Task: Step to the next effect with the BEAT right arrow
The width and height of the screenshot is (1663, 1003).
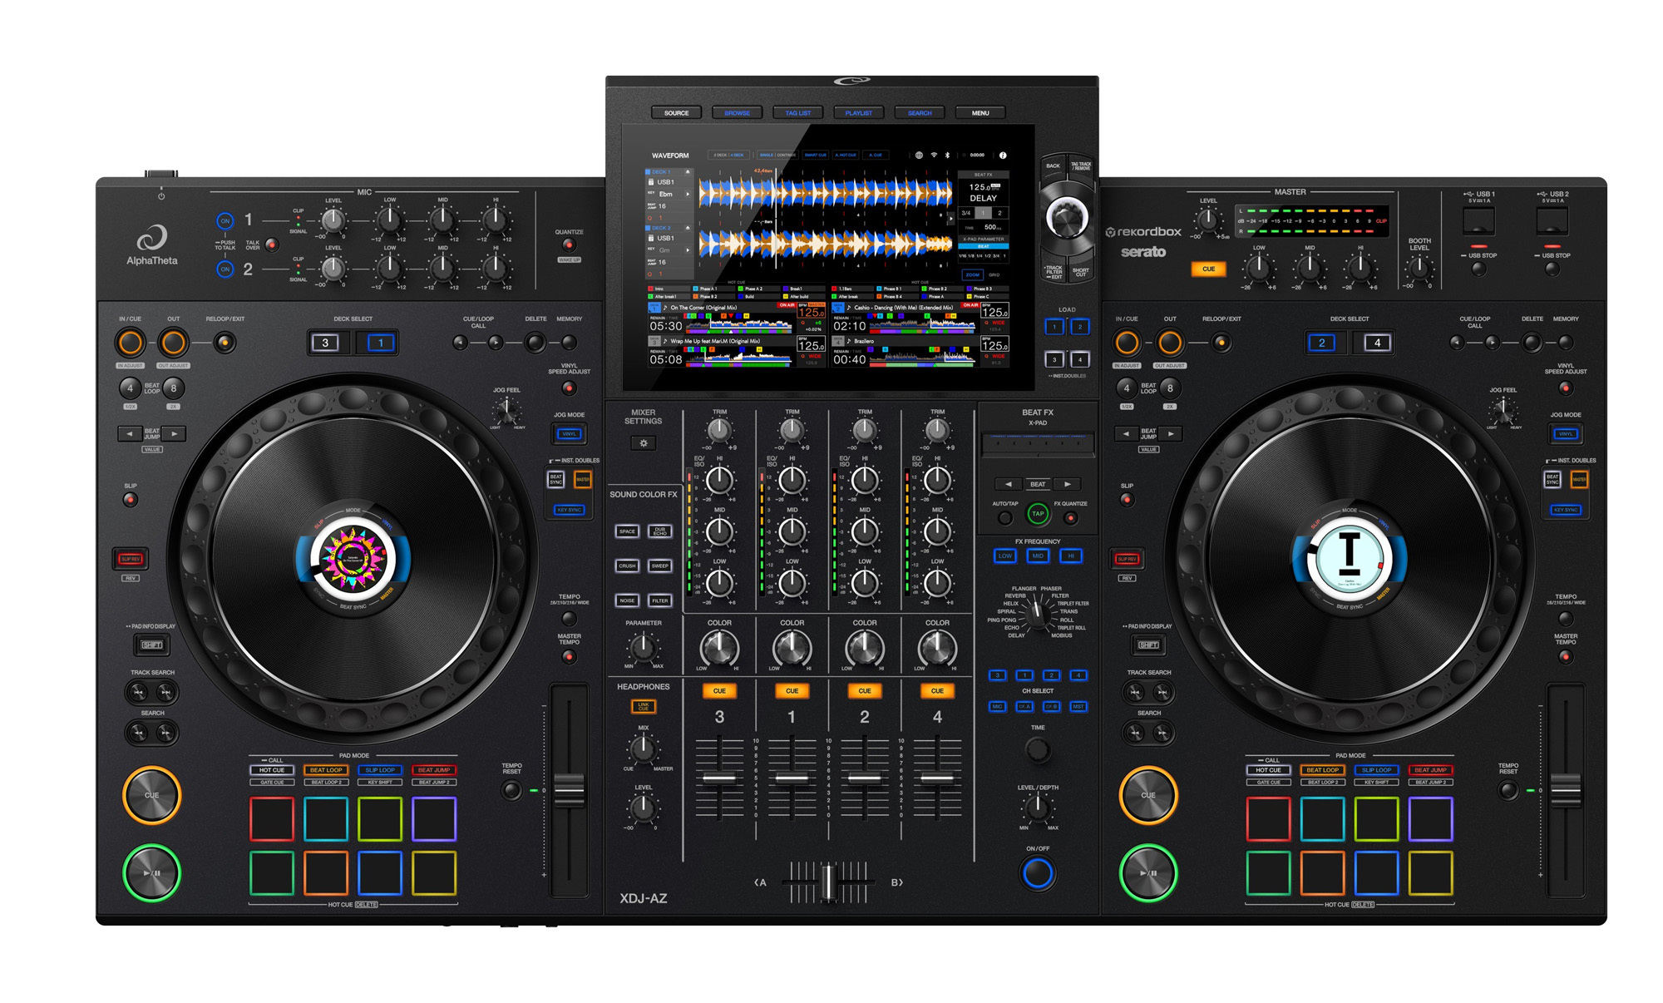Action: [x=1066, y=483]
